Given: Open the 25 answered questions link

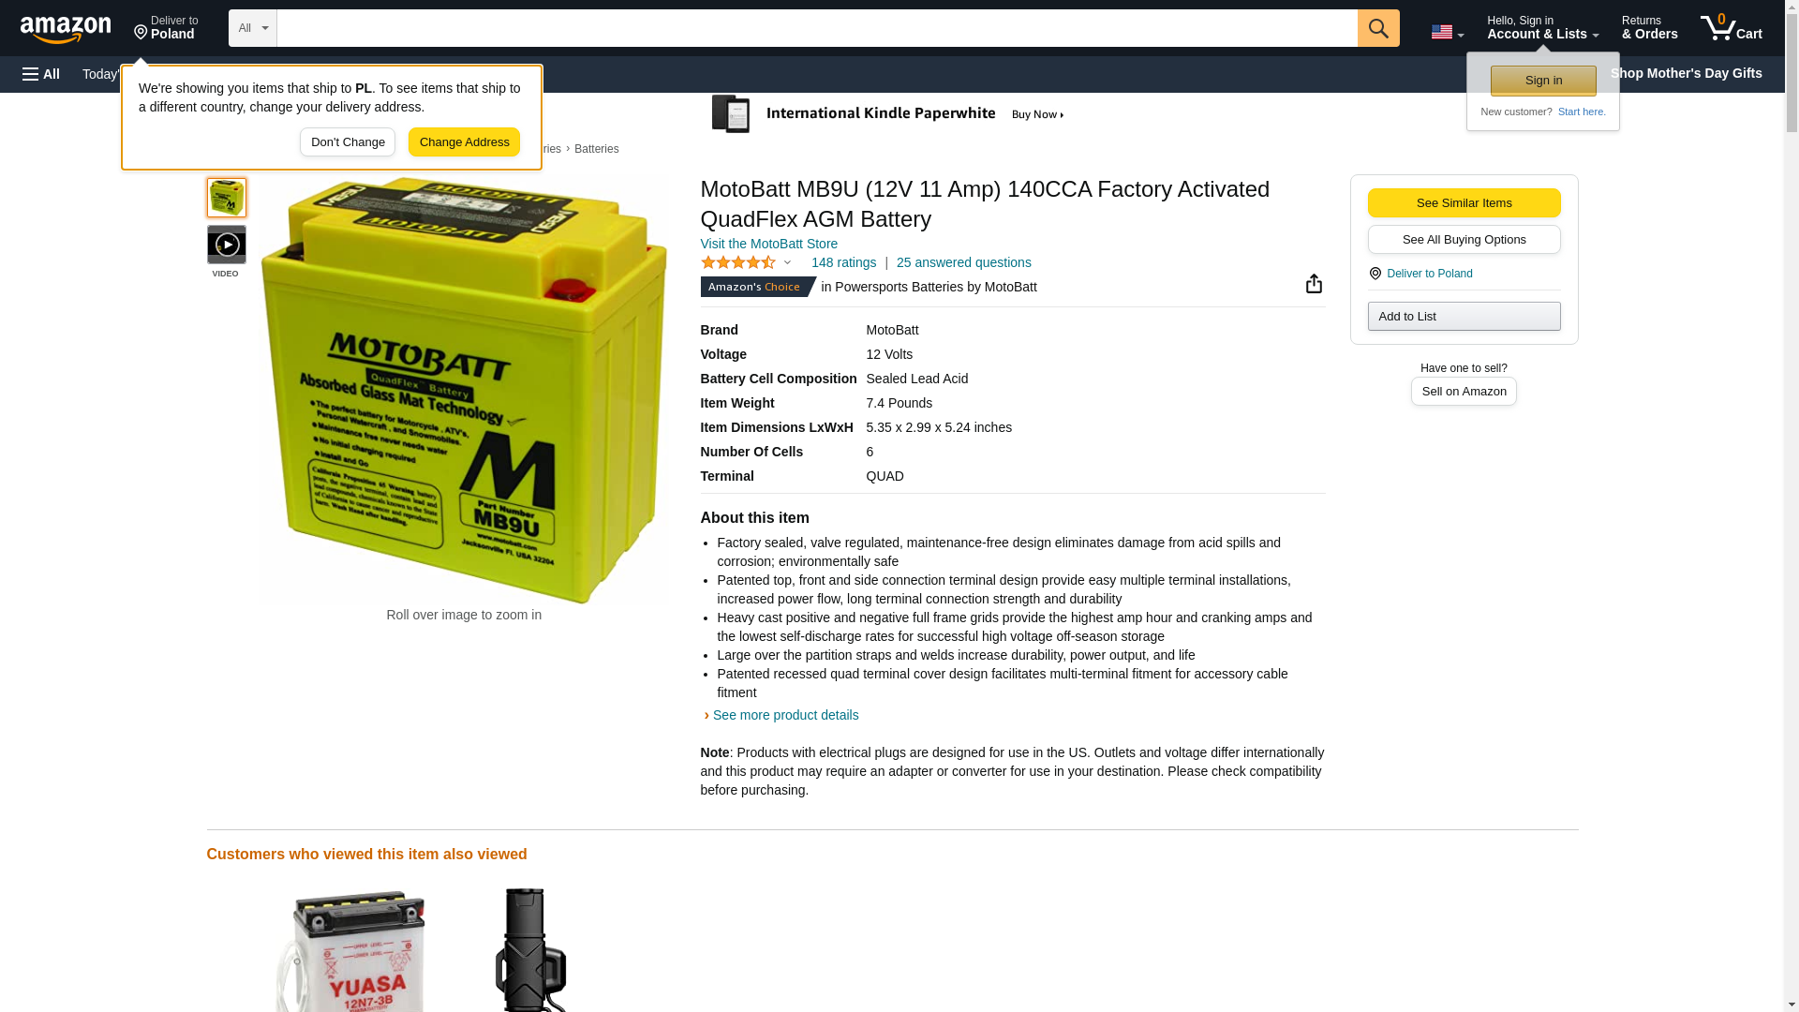Looking at the screenshot, I should (x=963, y=262).
